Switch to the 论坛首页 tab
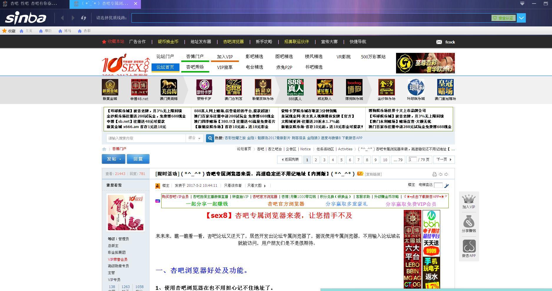552x291 pixels. pyautogui.click(x=165, y=67)
